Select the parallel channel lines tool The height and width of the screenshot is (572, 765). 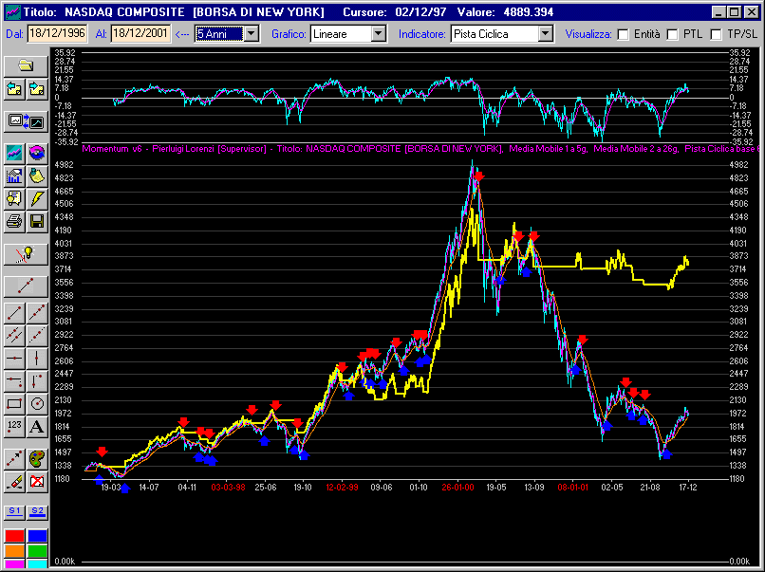14,336
